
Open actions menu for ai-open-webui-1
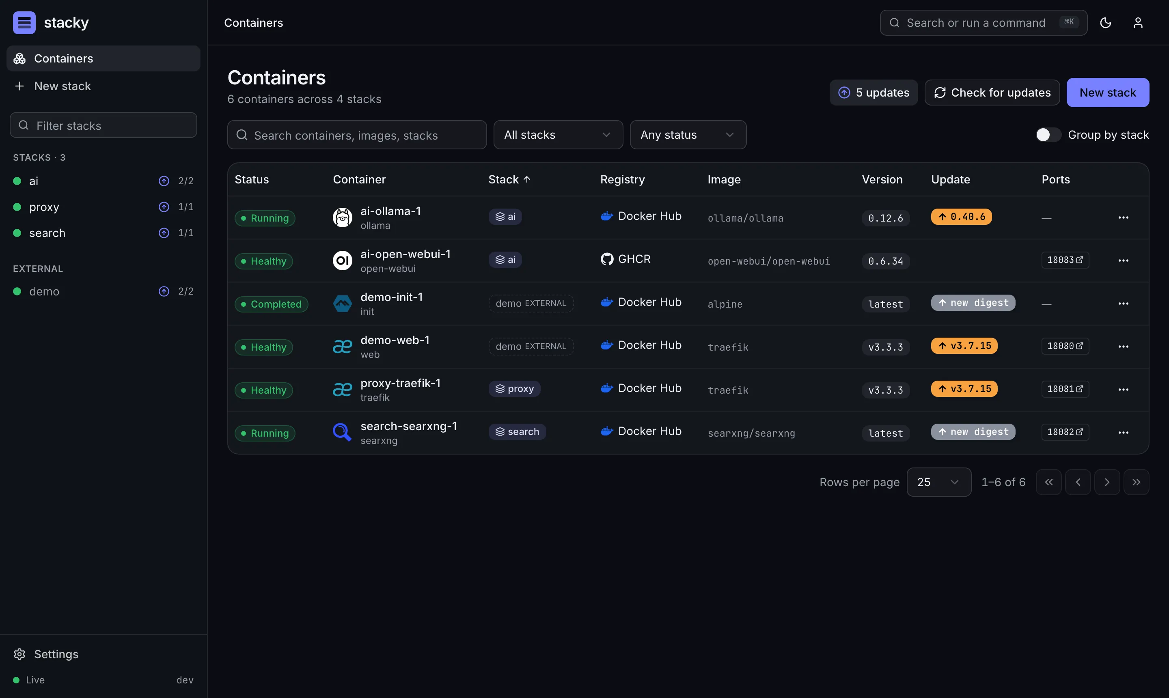1124,261
